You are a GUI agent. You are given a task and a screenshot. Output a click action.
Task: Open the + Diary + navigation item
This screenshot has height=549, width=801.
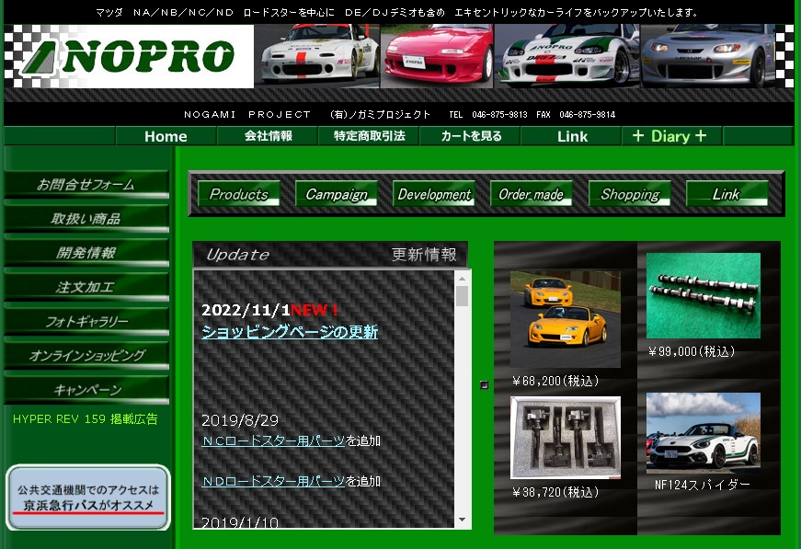pos(669,136)
